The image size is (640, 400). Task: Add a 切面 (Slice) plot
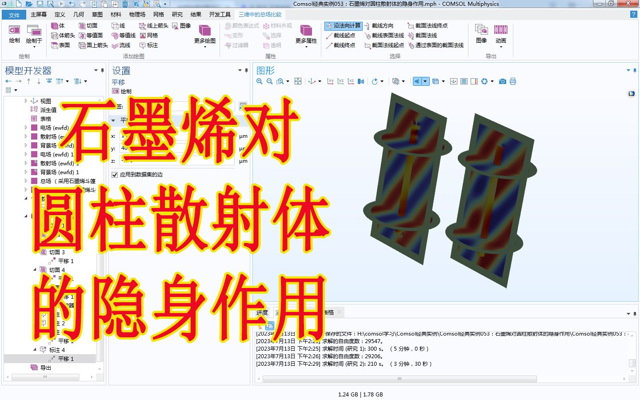tap(88, 26)
